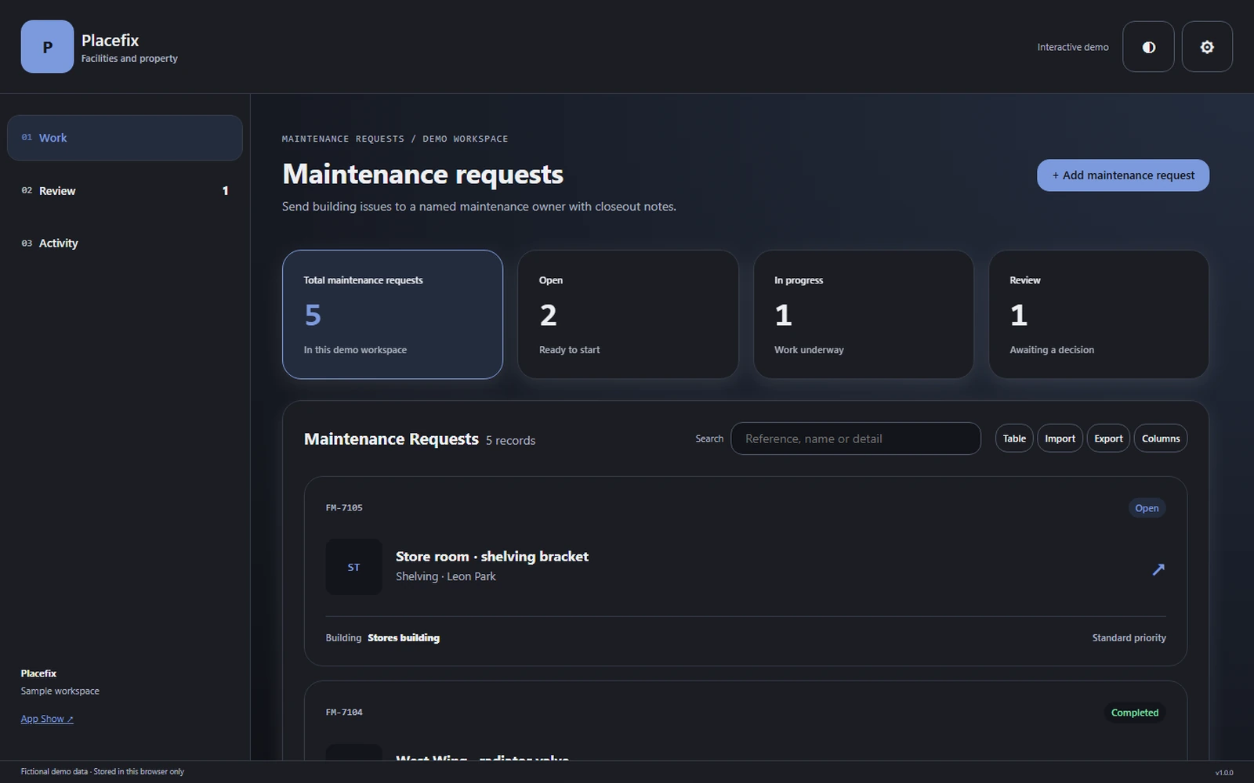
Task: Click the Import button
Action: (x=1060, y=438)
